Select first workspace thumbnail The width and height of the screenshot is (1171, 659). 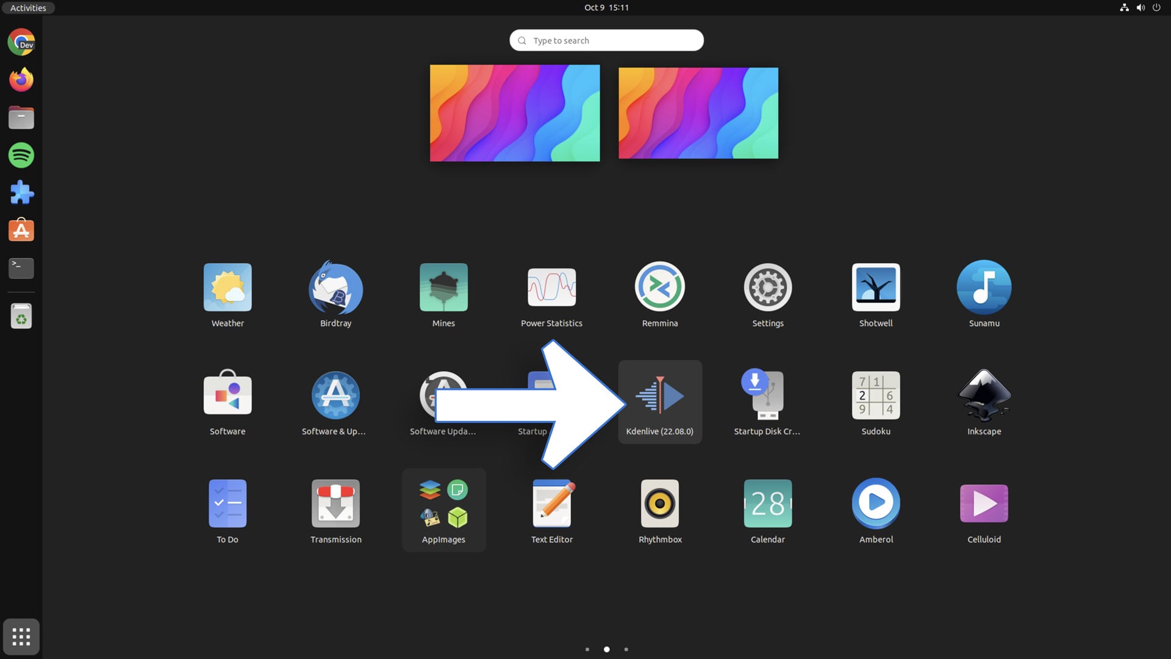click(515, 113)
